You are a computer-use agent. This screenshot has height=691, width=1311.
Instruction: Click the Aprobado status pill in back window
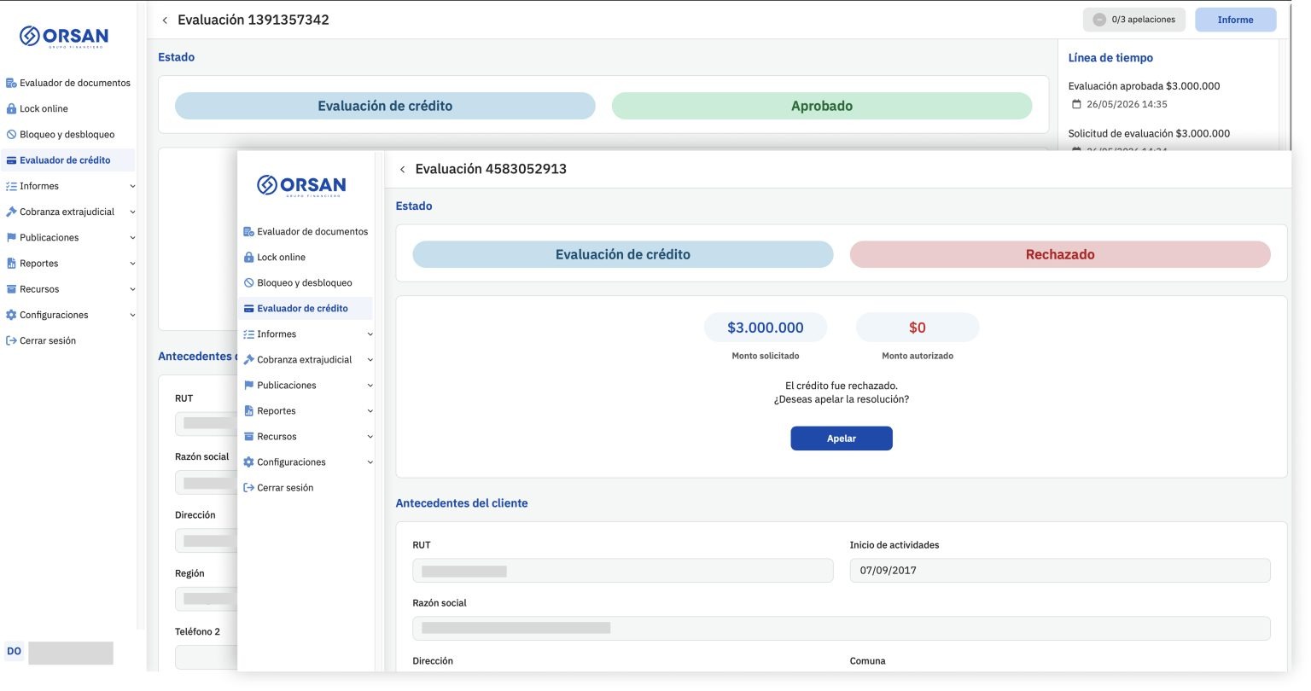pyautogui.click(x=822, y=106)
